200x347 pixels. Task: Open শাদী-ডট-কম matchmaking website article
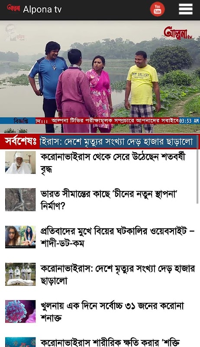117,237
